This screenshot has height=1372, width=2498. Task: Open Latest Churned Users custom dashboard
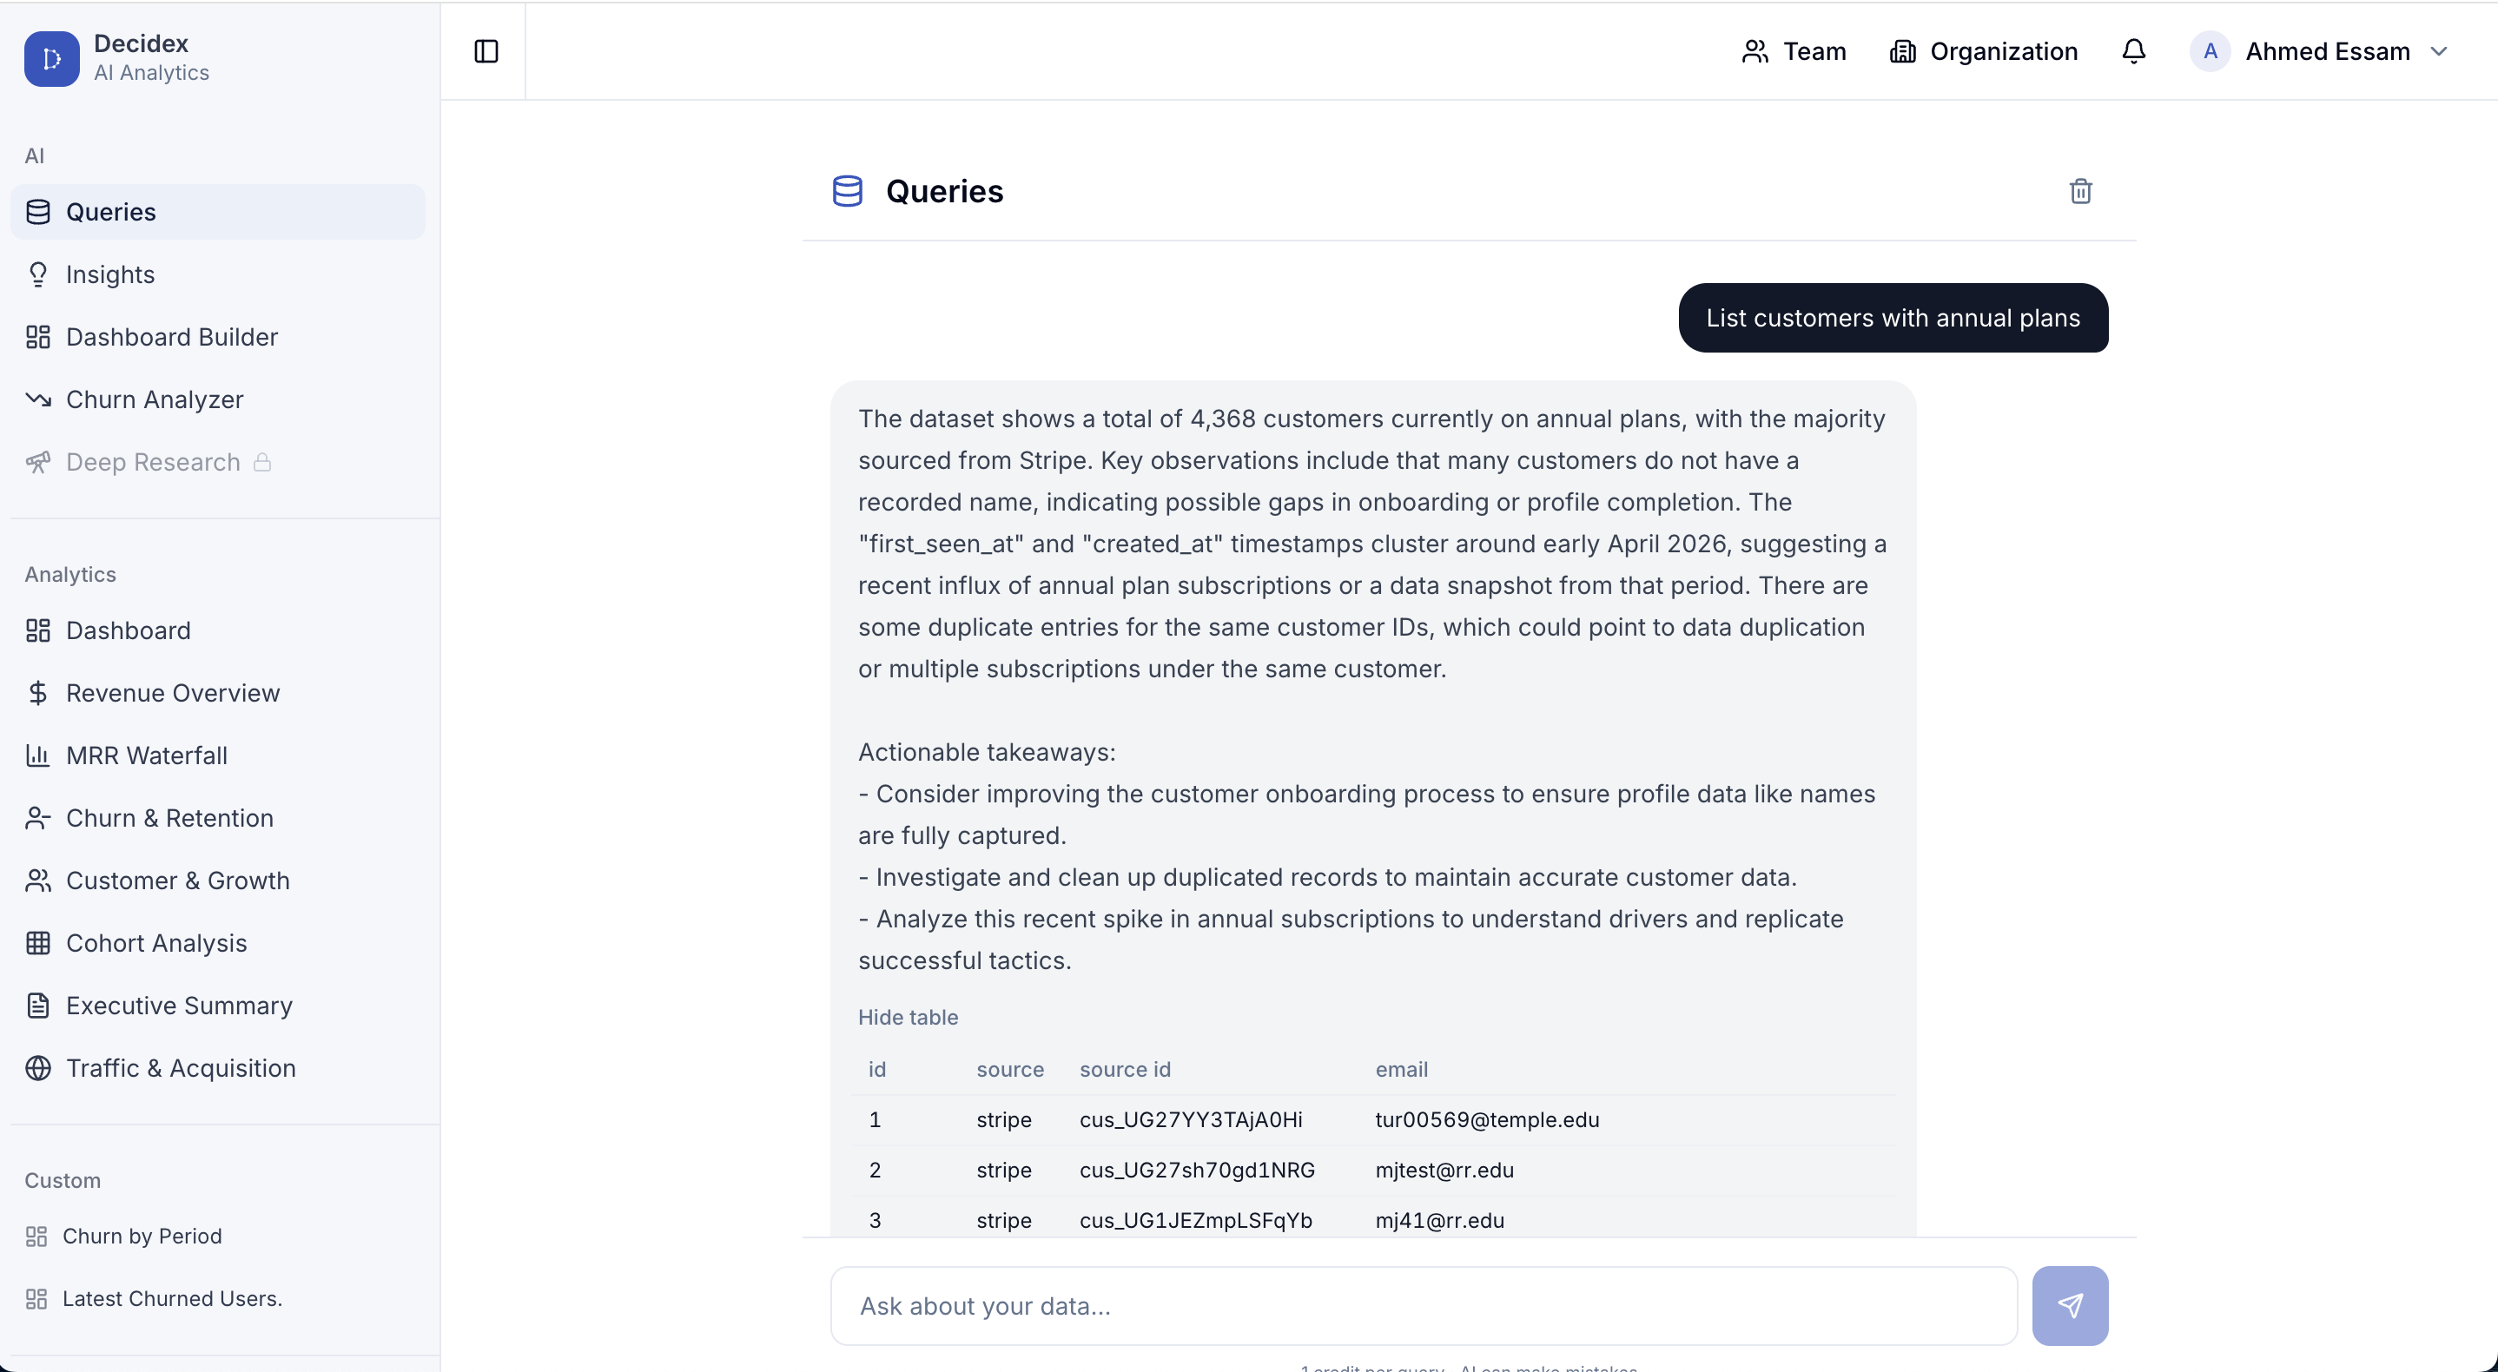172,1298
